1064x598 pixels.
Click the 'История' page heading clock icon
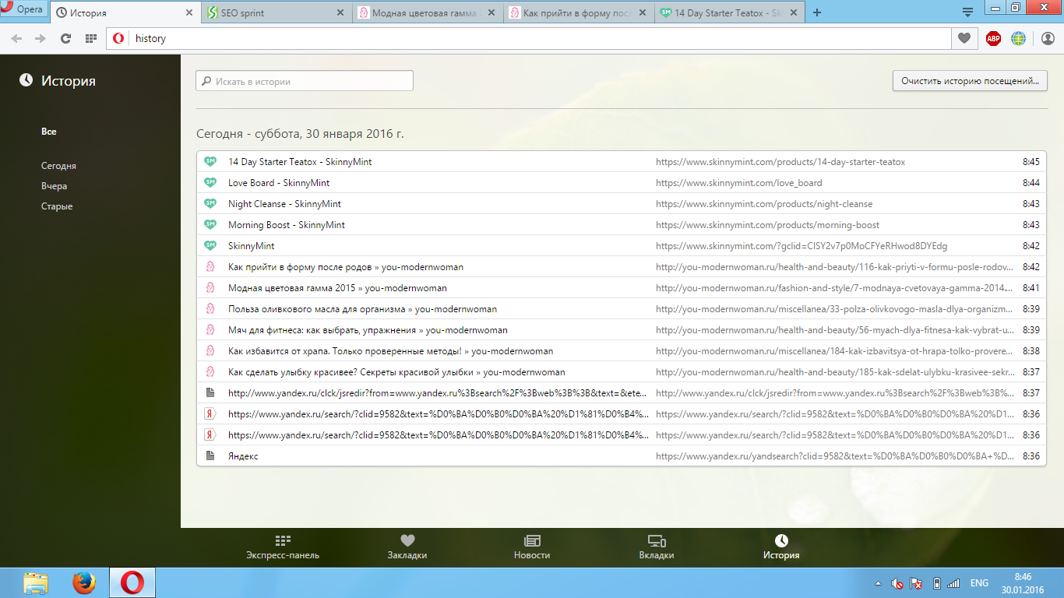[26, 80]
